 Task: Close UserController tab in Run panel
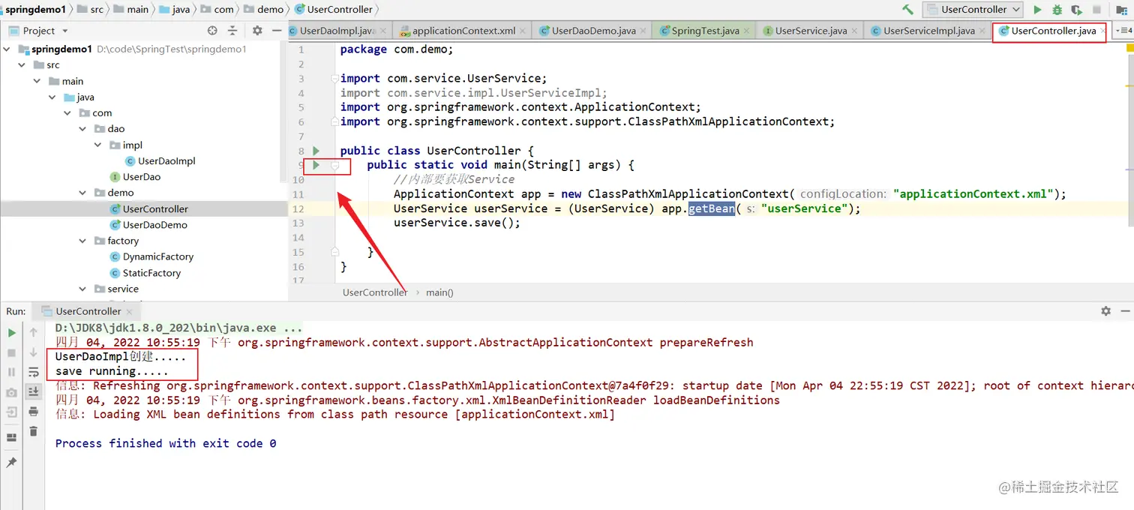coord(130,312)
